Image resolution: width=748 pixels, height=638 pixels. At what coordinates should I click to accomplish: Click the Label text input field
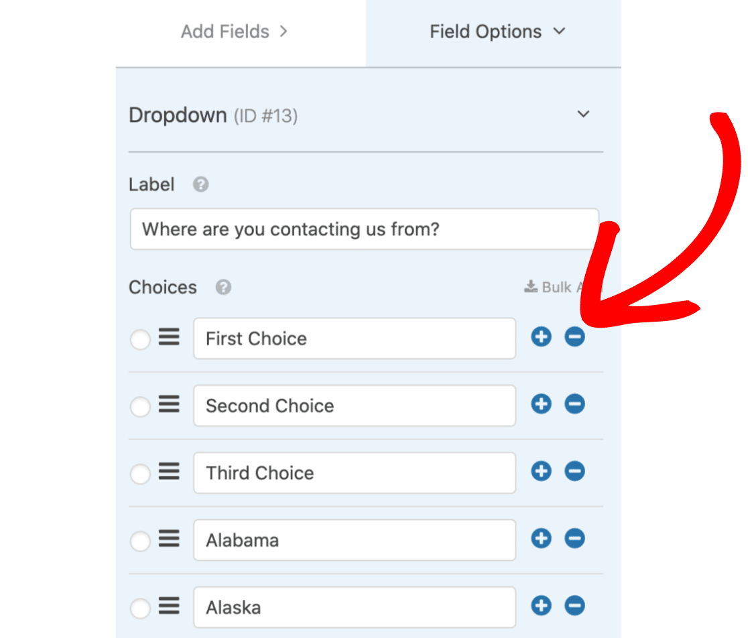pos(365,229)
